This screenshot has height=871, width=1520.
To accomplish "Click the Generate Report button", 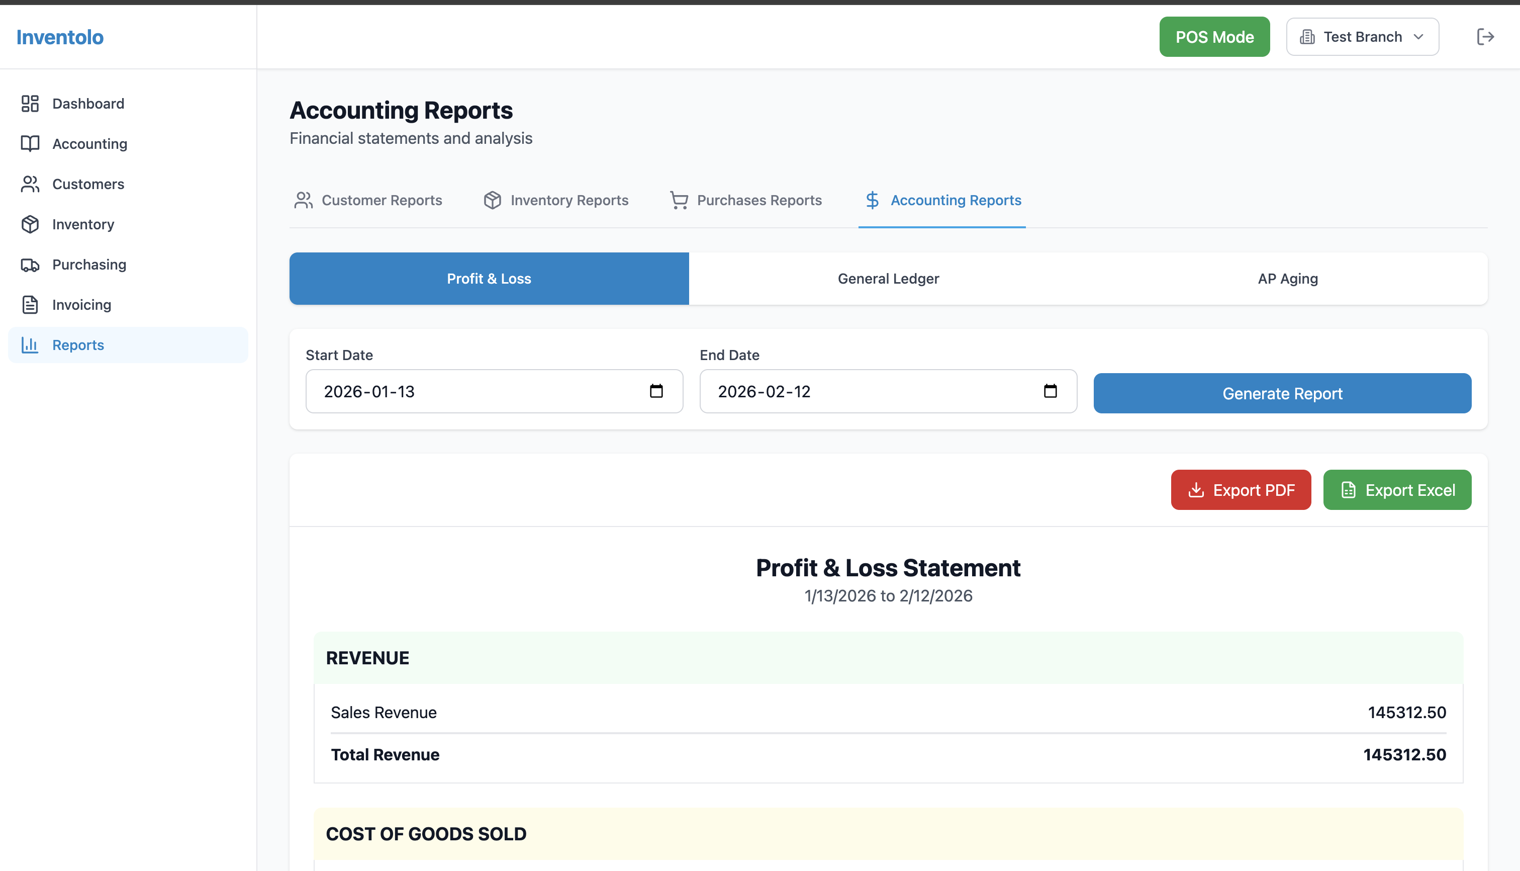I will (x=1282, y=393).
